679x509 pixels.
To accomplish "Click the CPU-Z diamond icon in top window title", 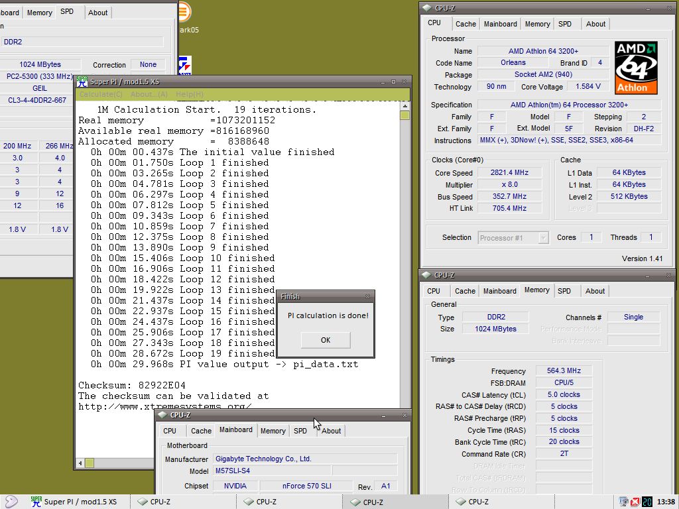I will coord(426,8).
